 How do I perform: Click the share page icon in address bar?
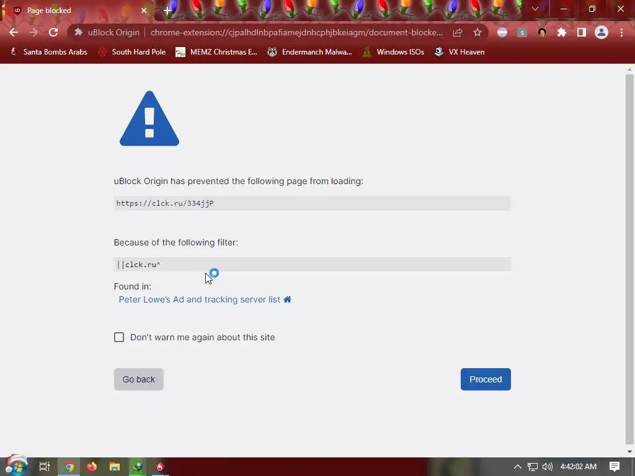[458, 32]
